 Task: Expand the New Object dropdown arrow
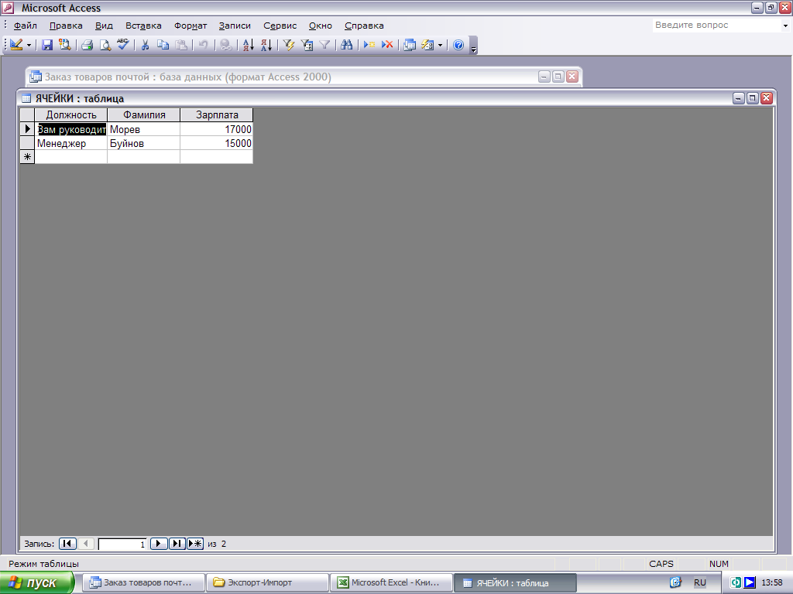pos(440,45)
